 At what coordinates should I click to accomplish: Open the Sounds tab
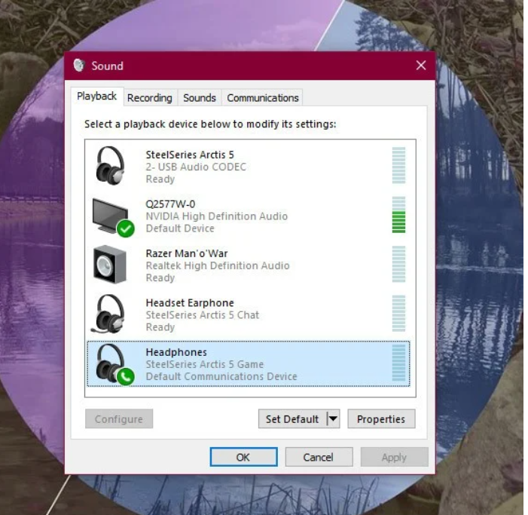point(200,98)
